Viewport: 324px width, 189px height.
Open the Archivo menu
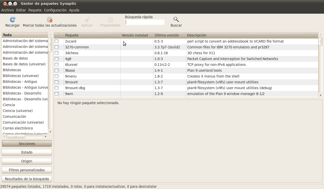pos(7,10)
